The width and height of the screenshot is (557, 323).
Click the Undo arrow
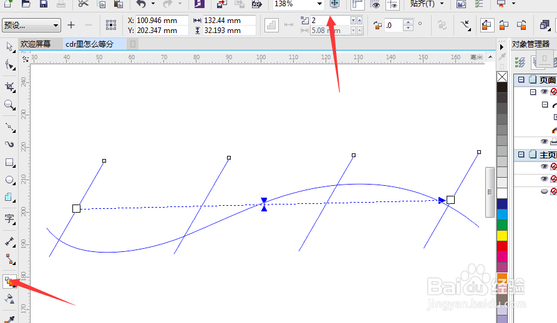pyautogui.click(x=142, y=4)
